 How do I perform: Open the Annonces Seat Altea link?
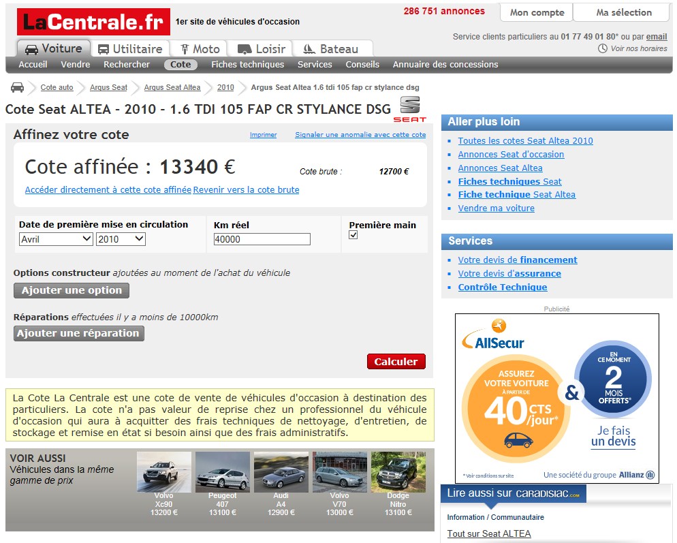(x=501, y=168)
